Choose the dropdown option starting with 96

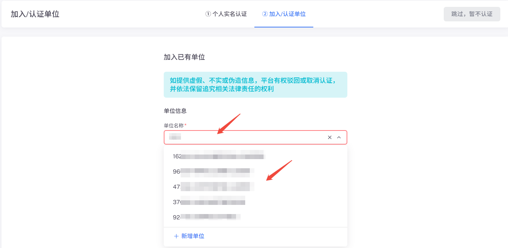[x=256, y=171]
